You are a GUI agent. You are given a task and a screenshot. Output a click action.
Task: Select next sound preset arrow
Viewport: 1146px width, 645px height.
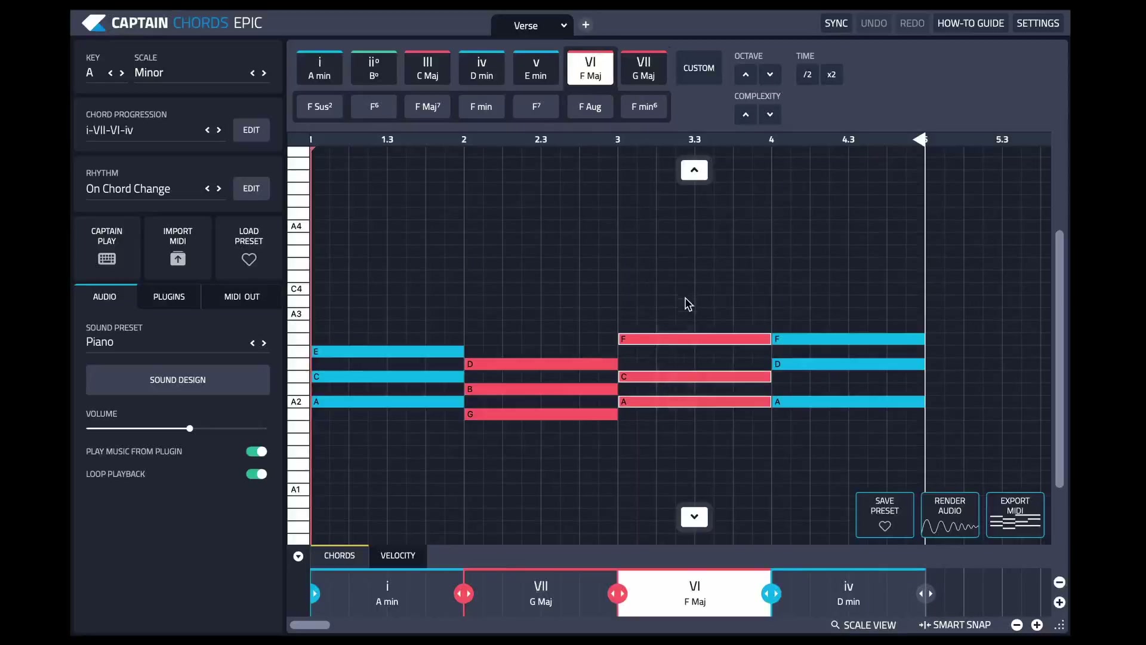click(x=264, y=343)
